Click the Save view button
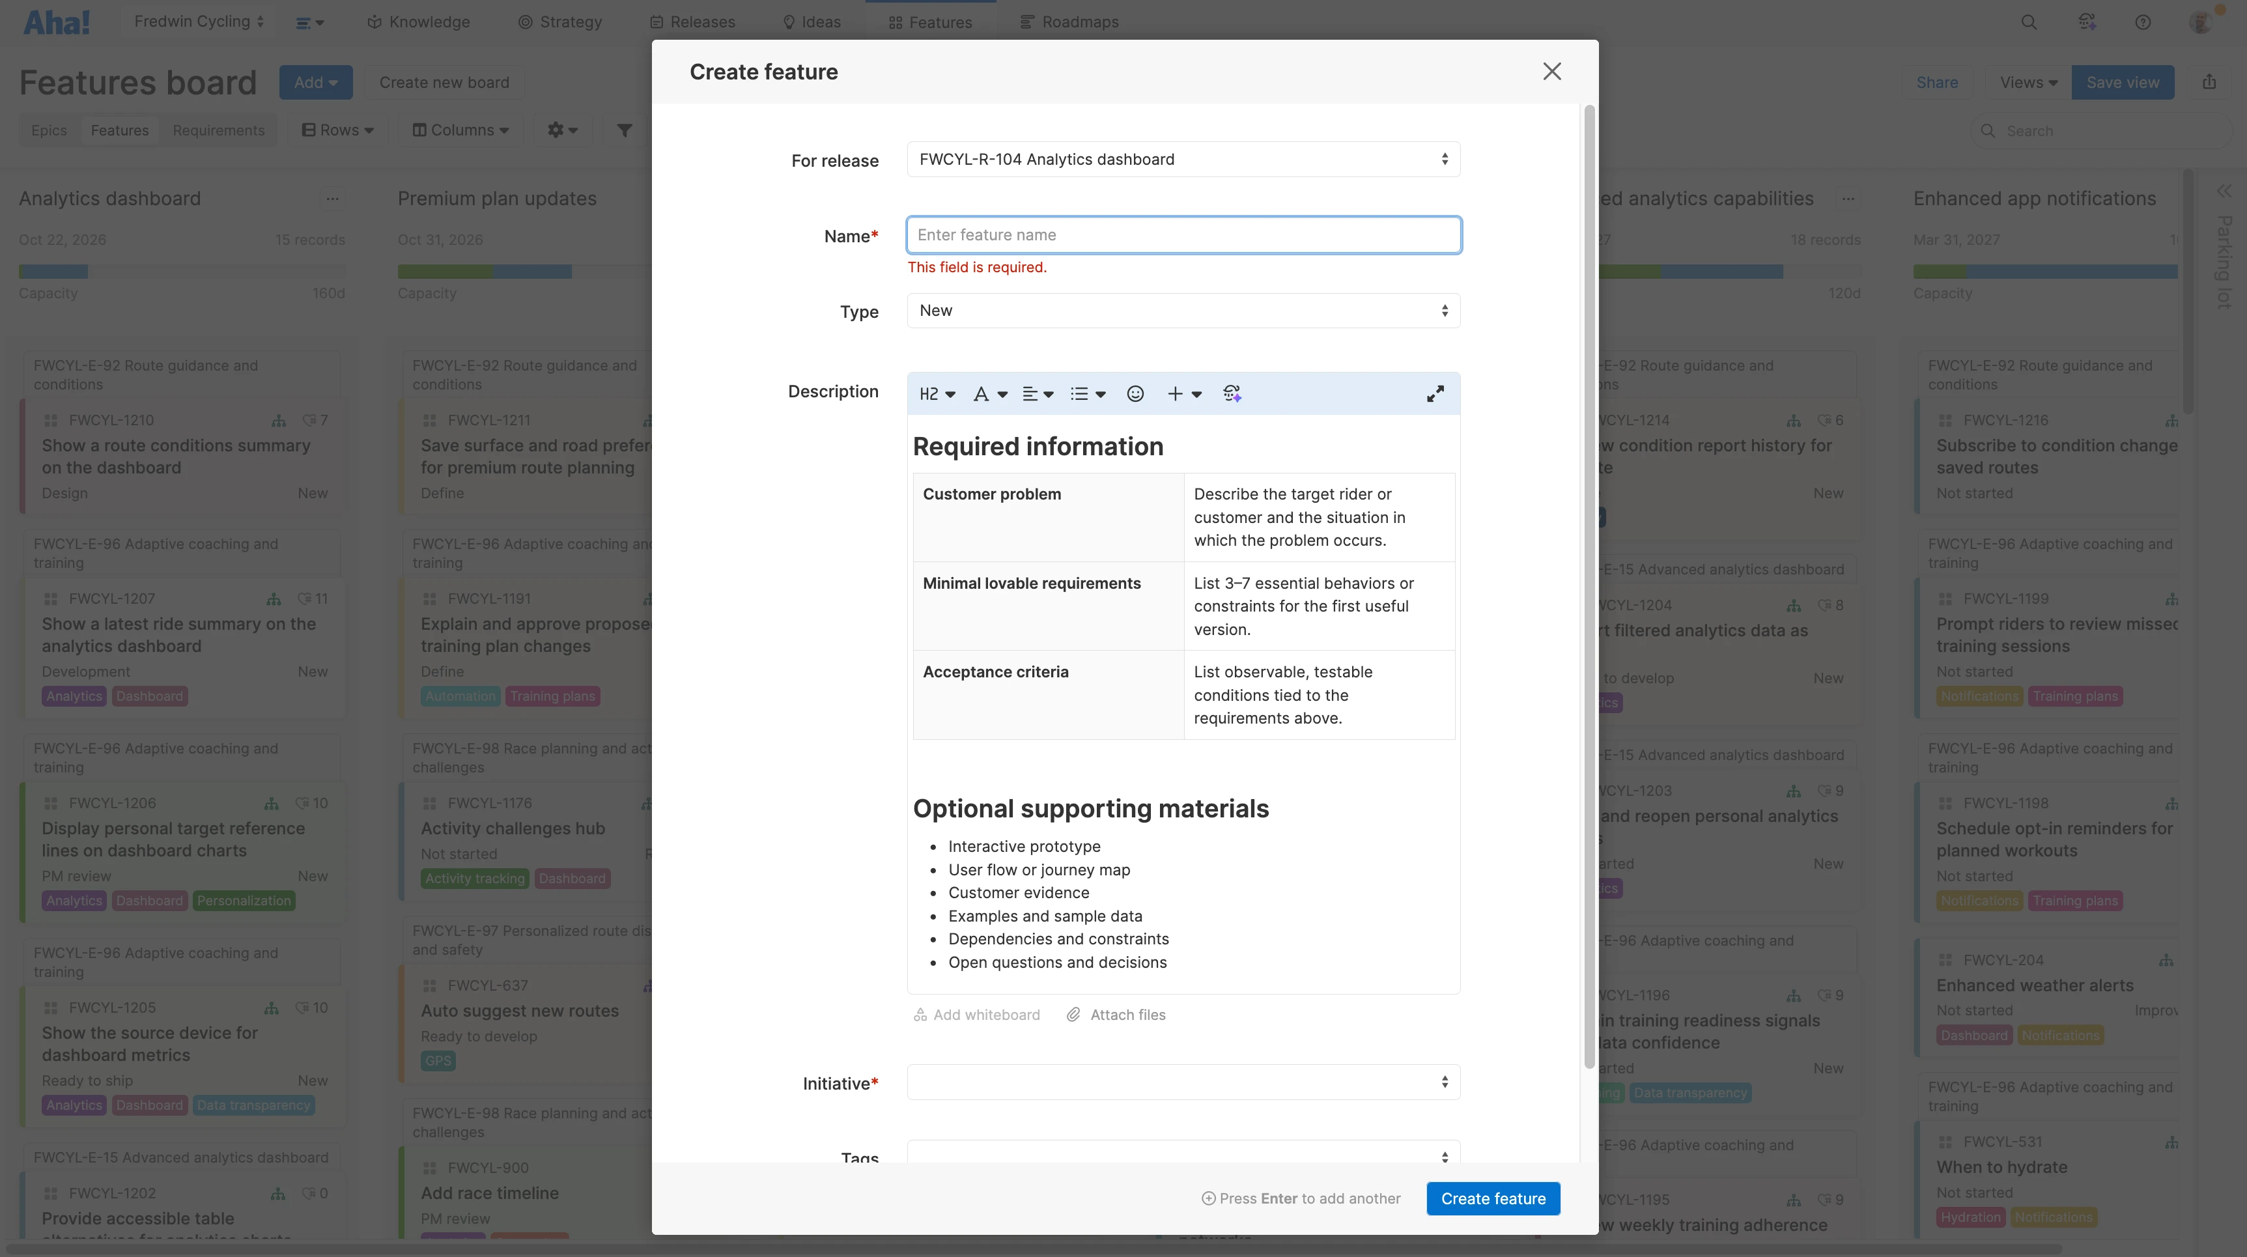Image resolution: width=2247 pixels, height=1257 pixels. pos(2122,83)
